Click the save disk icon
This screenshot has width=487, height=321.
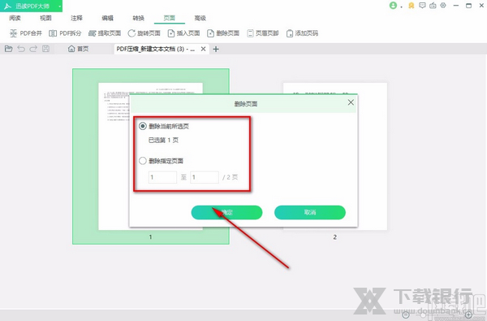pos(45,49)
